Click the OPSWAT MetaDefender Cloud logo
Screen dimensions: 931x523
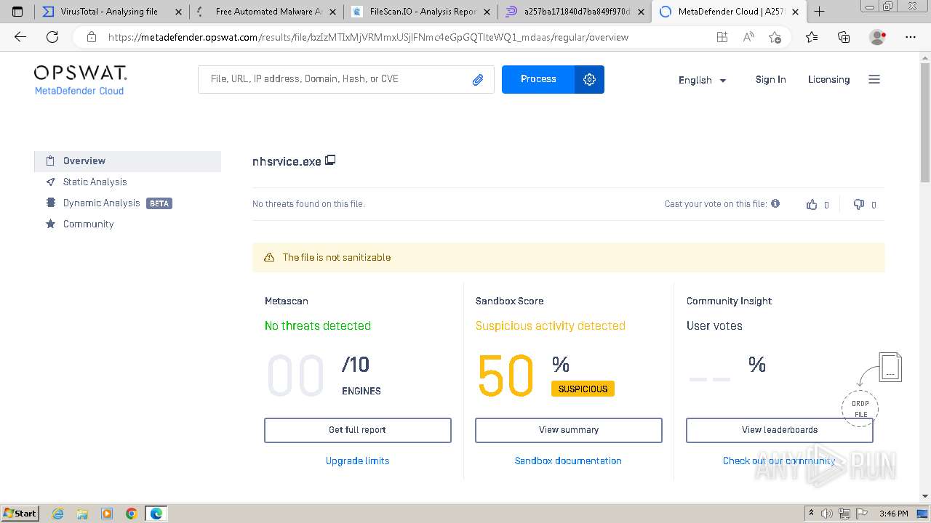(80, 80)
